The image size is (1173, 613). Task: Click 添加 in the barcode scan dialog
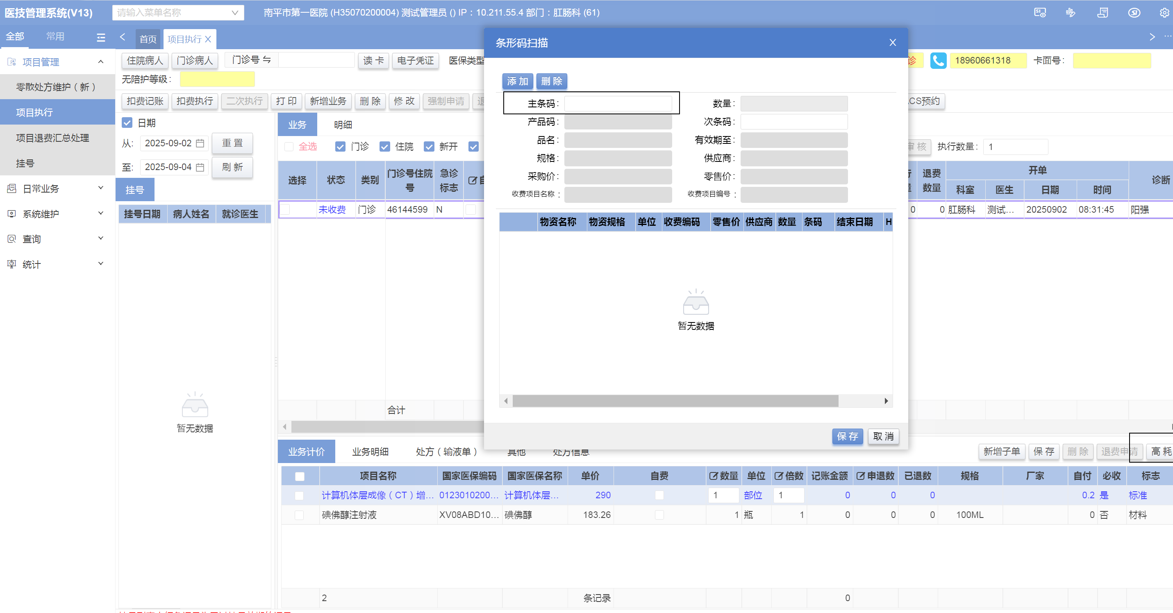[517, 81]
